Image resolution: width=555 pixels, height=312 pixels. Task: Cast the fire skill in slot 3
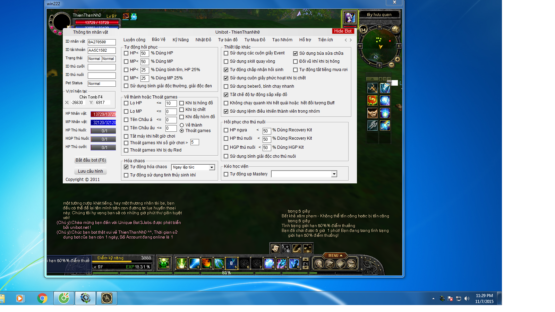[x=206, y=263]
